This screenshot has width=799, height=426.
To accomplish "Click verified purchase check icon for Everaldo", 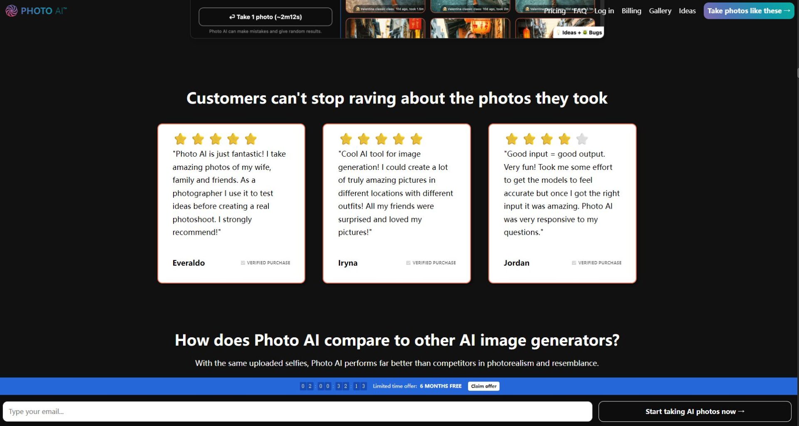I will coord(243,263).
